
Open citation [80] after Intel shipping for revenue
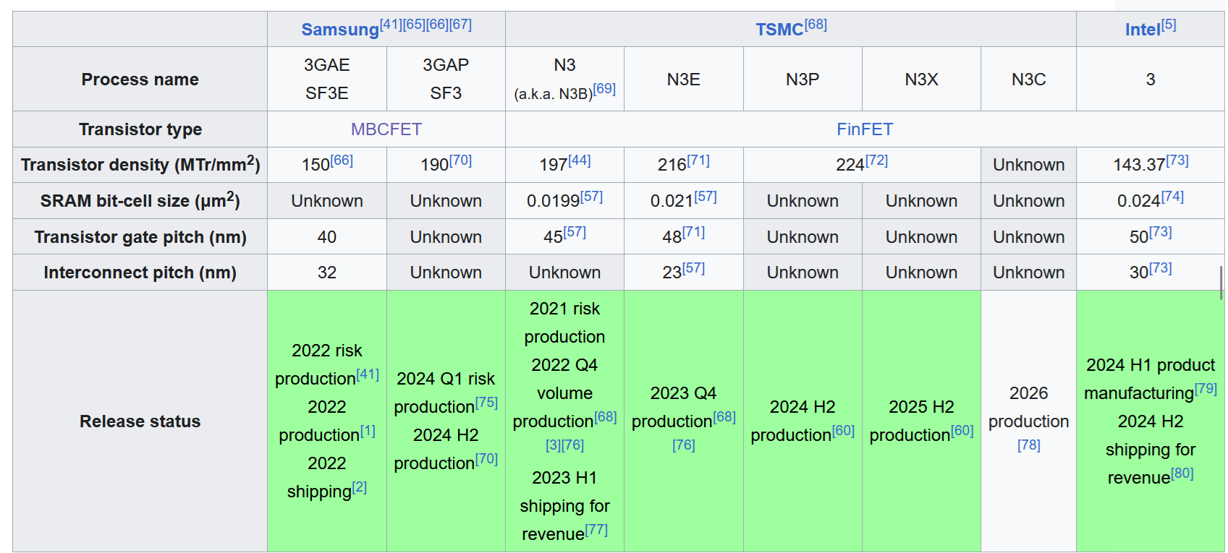coord(1182,473)
